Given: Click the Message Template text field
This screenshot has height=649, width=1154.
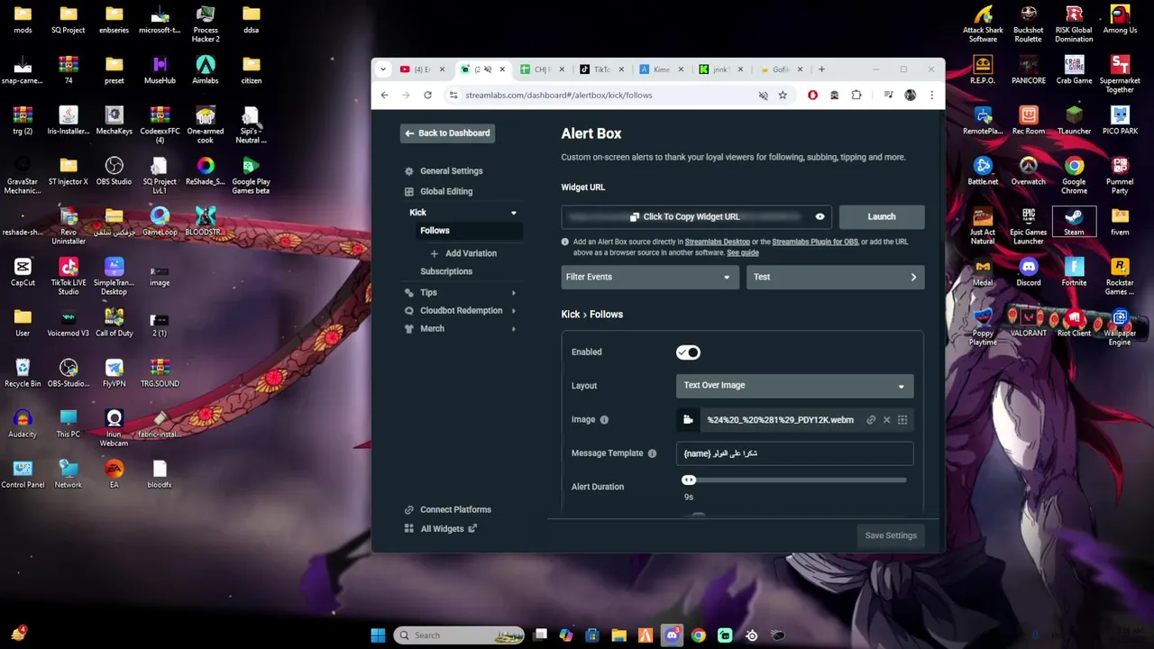Looking at the screenshot, I should pyautogui.click(x=794, y=453).
